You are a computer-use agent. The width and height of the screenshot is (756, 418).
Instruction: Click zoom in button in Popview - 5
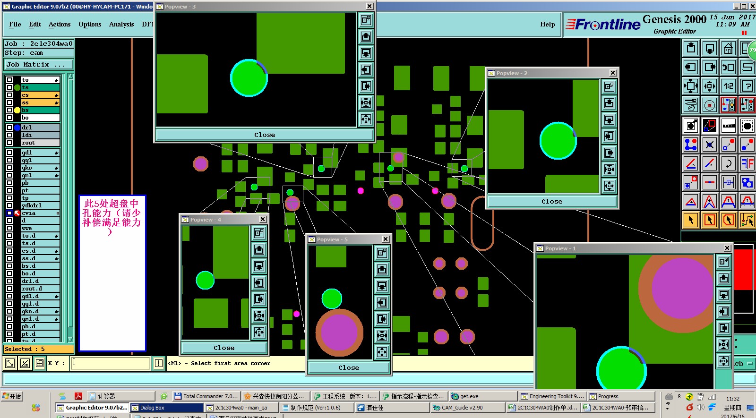tap(382, 336)
